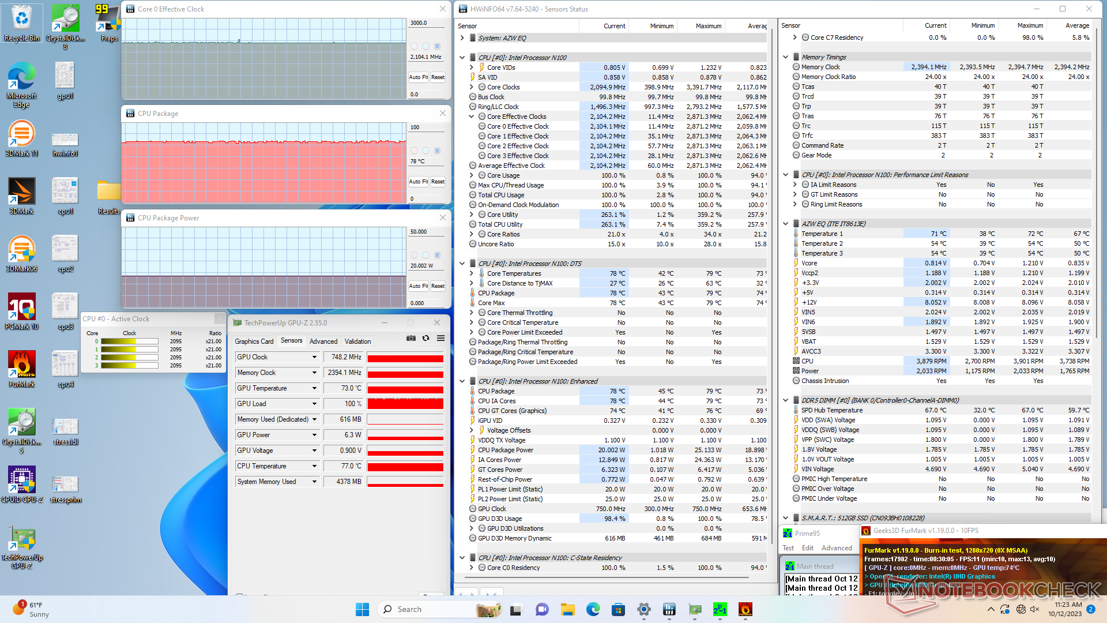
Task: Collapse the Core Effective Clocks group
Action: pyautogui.click(x=471, y=117)
